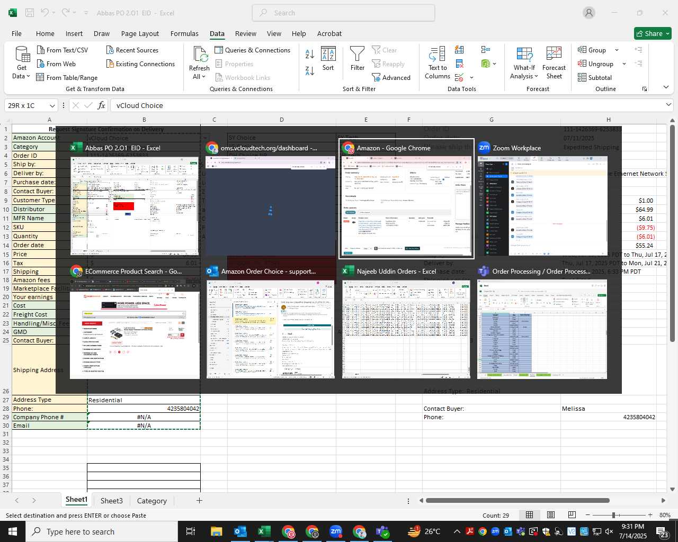The image size is (678, 542).
Task: Select Najeeb Uddin Orders Excel thumbnail
Action: (x=406, y=329)
